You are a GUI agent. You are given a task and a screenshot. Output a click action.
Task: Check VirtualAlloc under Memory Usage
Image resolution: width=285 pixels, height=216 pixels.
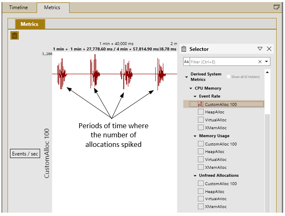pos(201,159)
